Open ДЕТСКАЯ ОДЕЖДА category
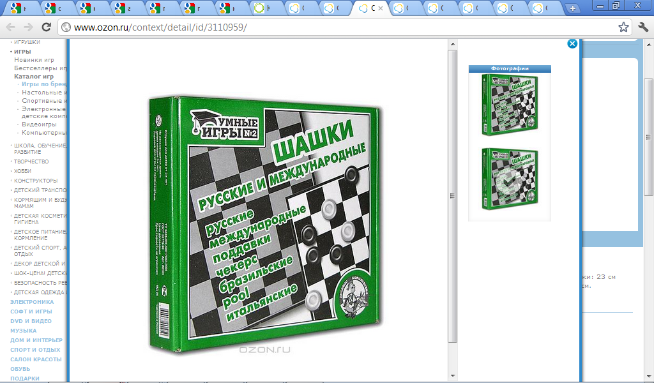The width and height of the screenshot is (654, 383). [40, 292]
